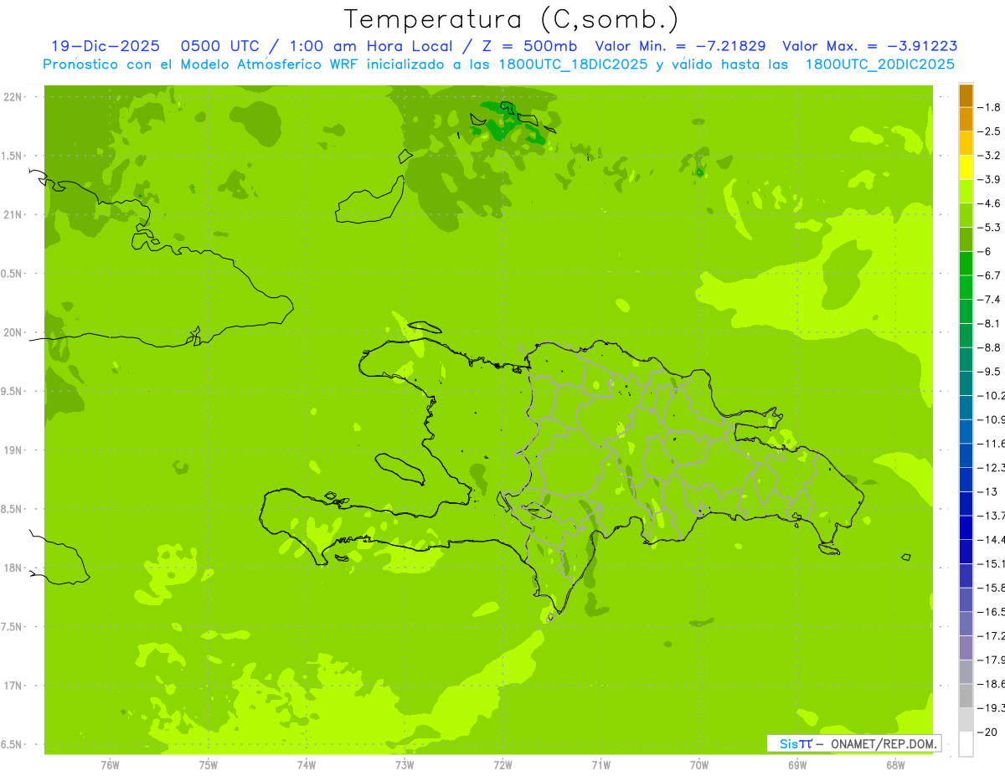
Task: Click the 73W longitude axis label
Action: (405, 765)
